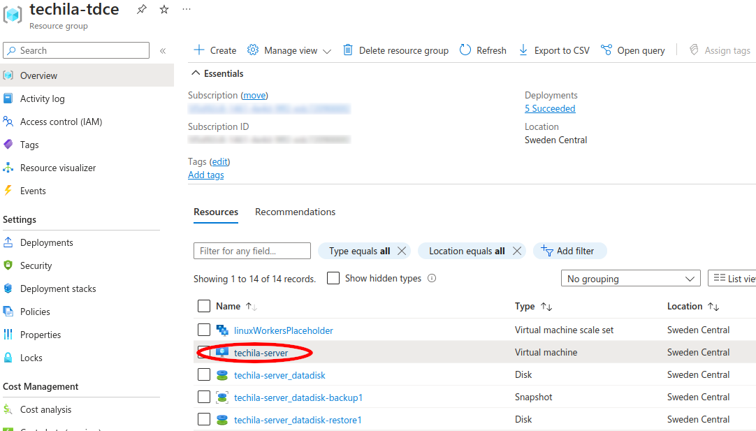Open Resource visualizer from sidebar
Screen dimensions: 756x431
click(x=57, y=168)
